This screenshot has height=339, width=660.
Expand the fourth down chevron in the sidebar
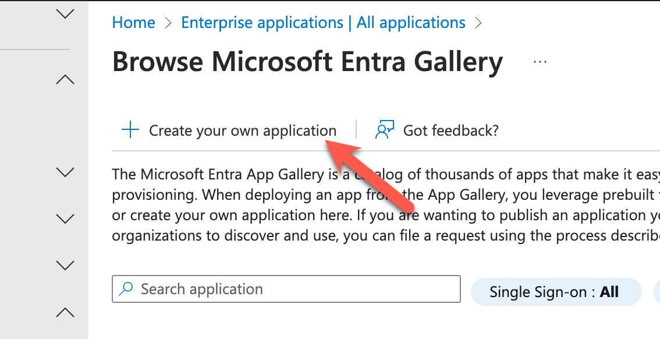(65, 266)
